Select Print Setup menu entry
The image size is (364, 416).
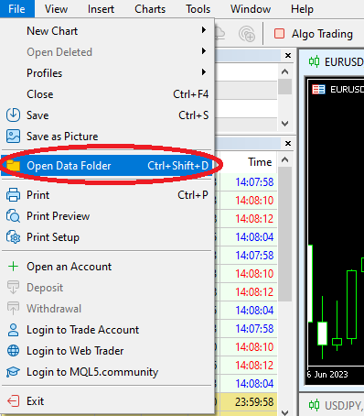point(107,237)
